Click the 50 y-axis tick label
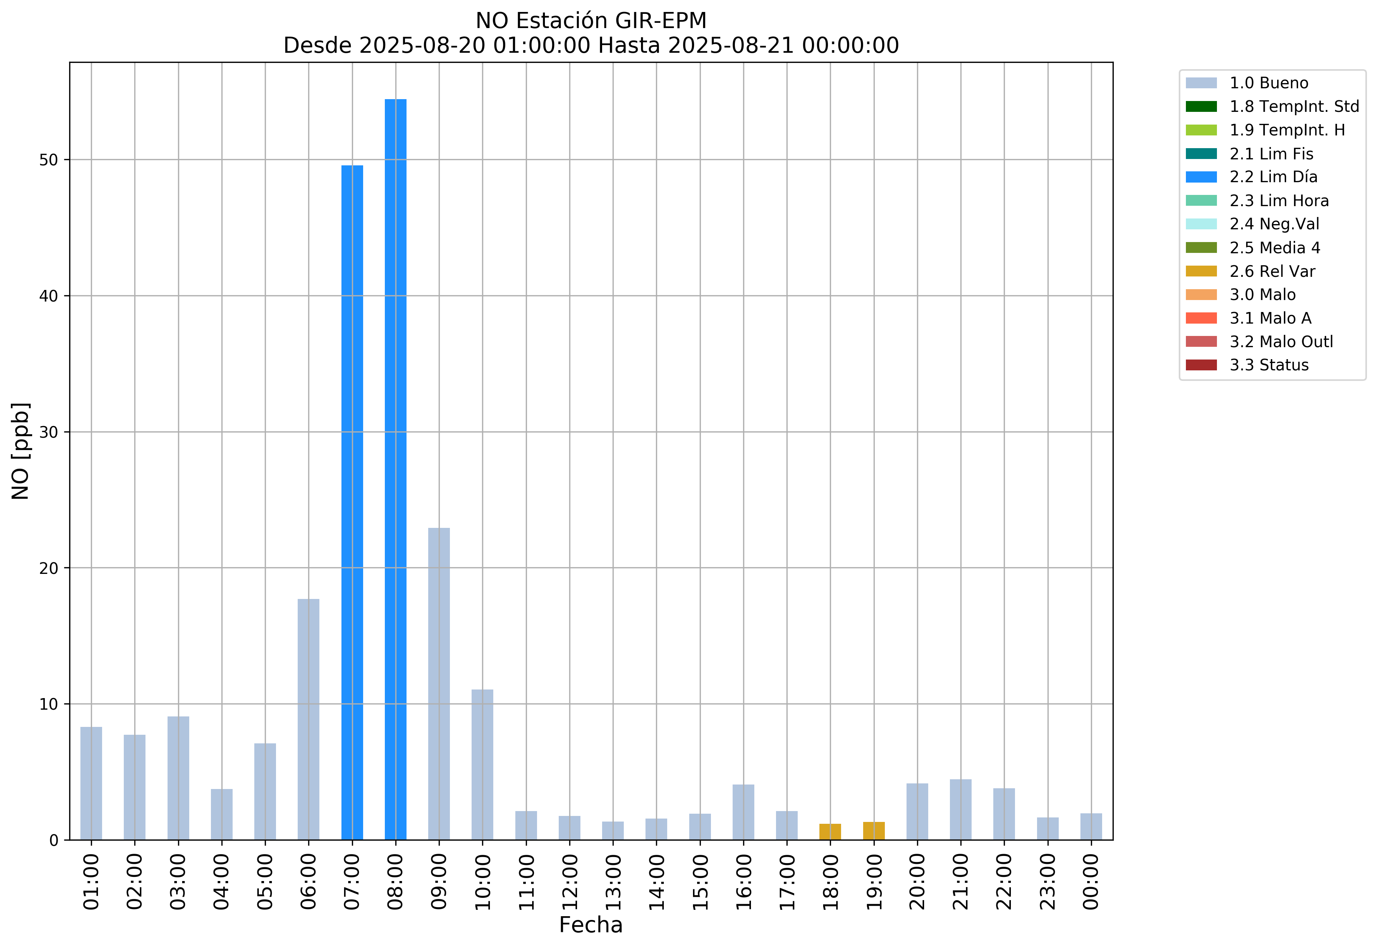This screenshot has height=948, width=1377. pyautogui.click(x=49, y=160)
